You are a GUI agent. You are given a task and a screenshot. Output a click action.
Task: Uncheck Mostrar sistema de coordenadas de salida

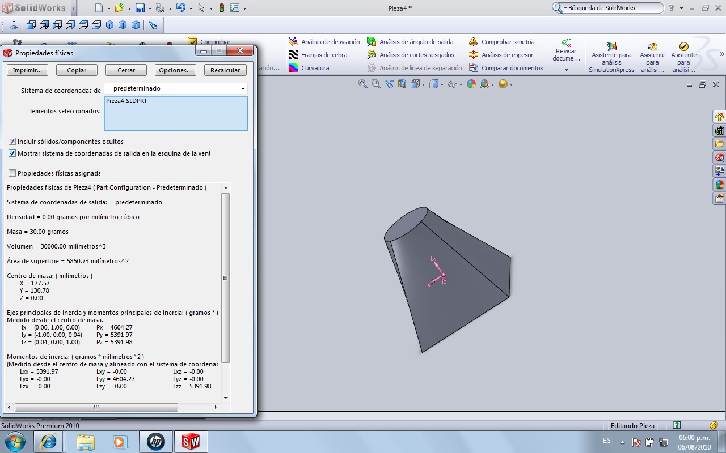12,153
